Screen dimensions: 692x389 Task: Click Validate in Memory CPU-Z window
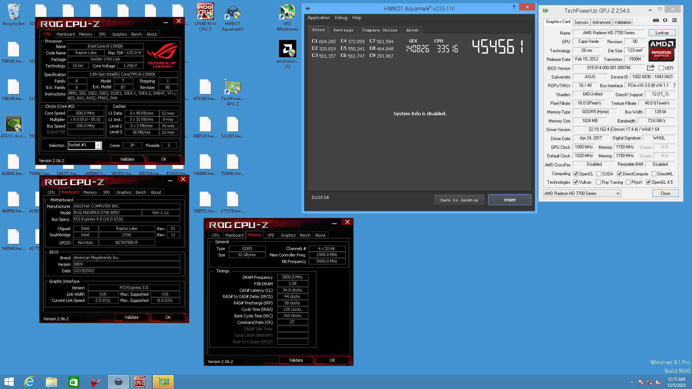(x=296, y=360)
